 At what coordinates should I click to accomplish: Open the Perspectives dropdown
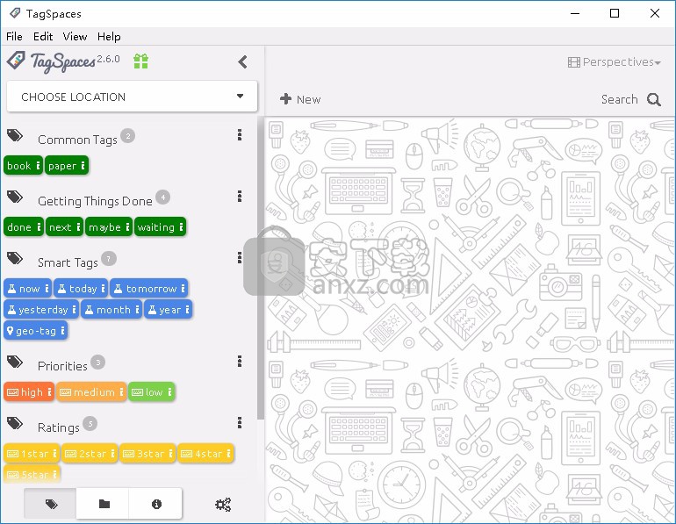[x=614, y=62]
